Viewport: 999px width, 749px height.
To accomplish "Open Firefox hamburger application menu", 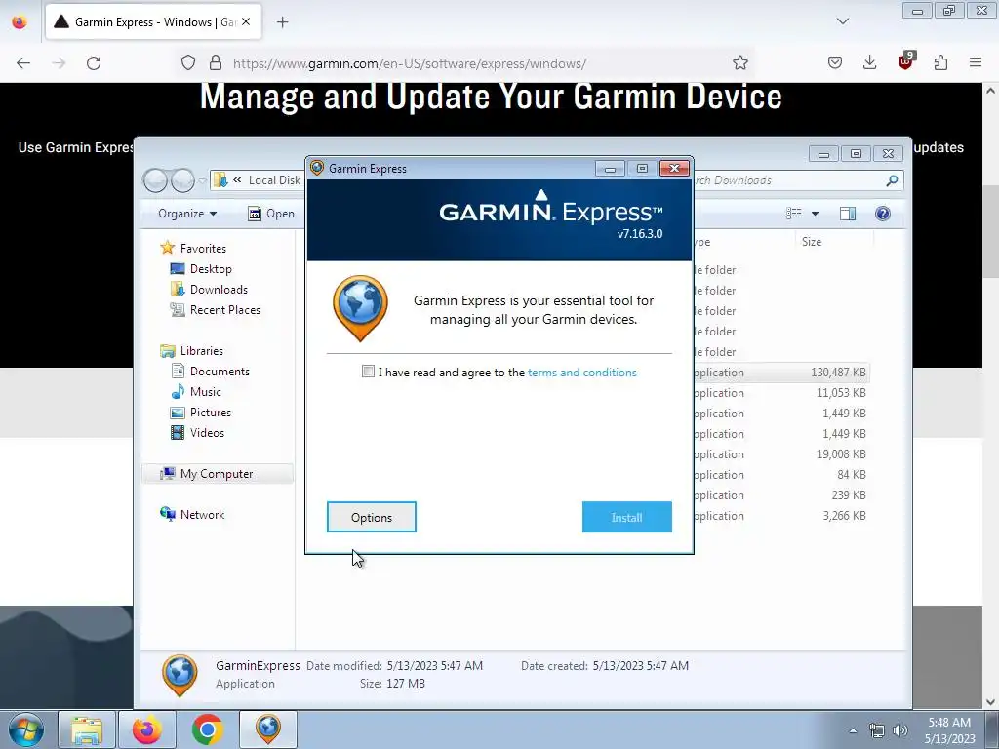I will (x=976, y=62).
